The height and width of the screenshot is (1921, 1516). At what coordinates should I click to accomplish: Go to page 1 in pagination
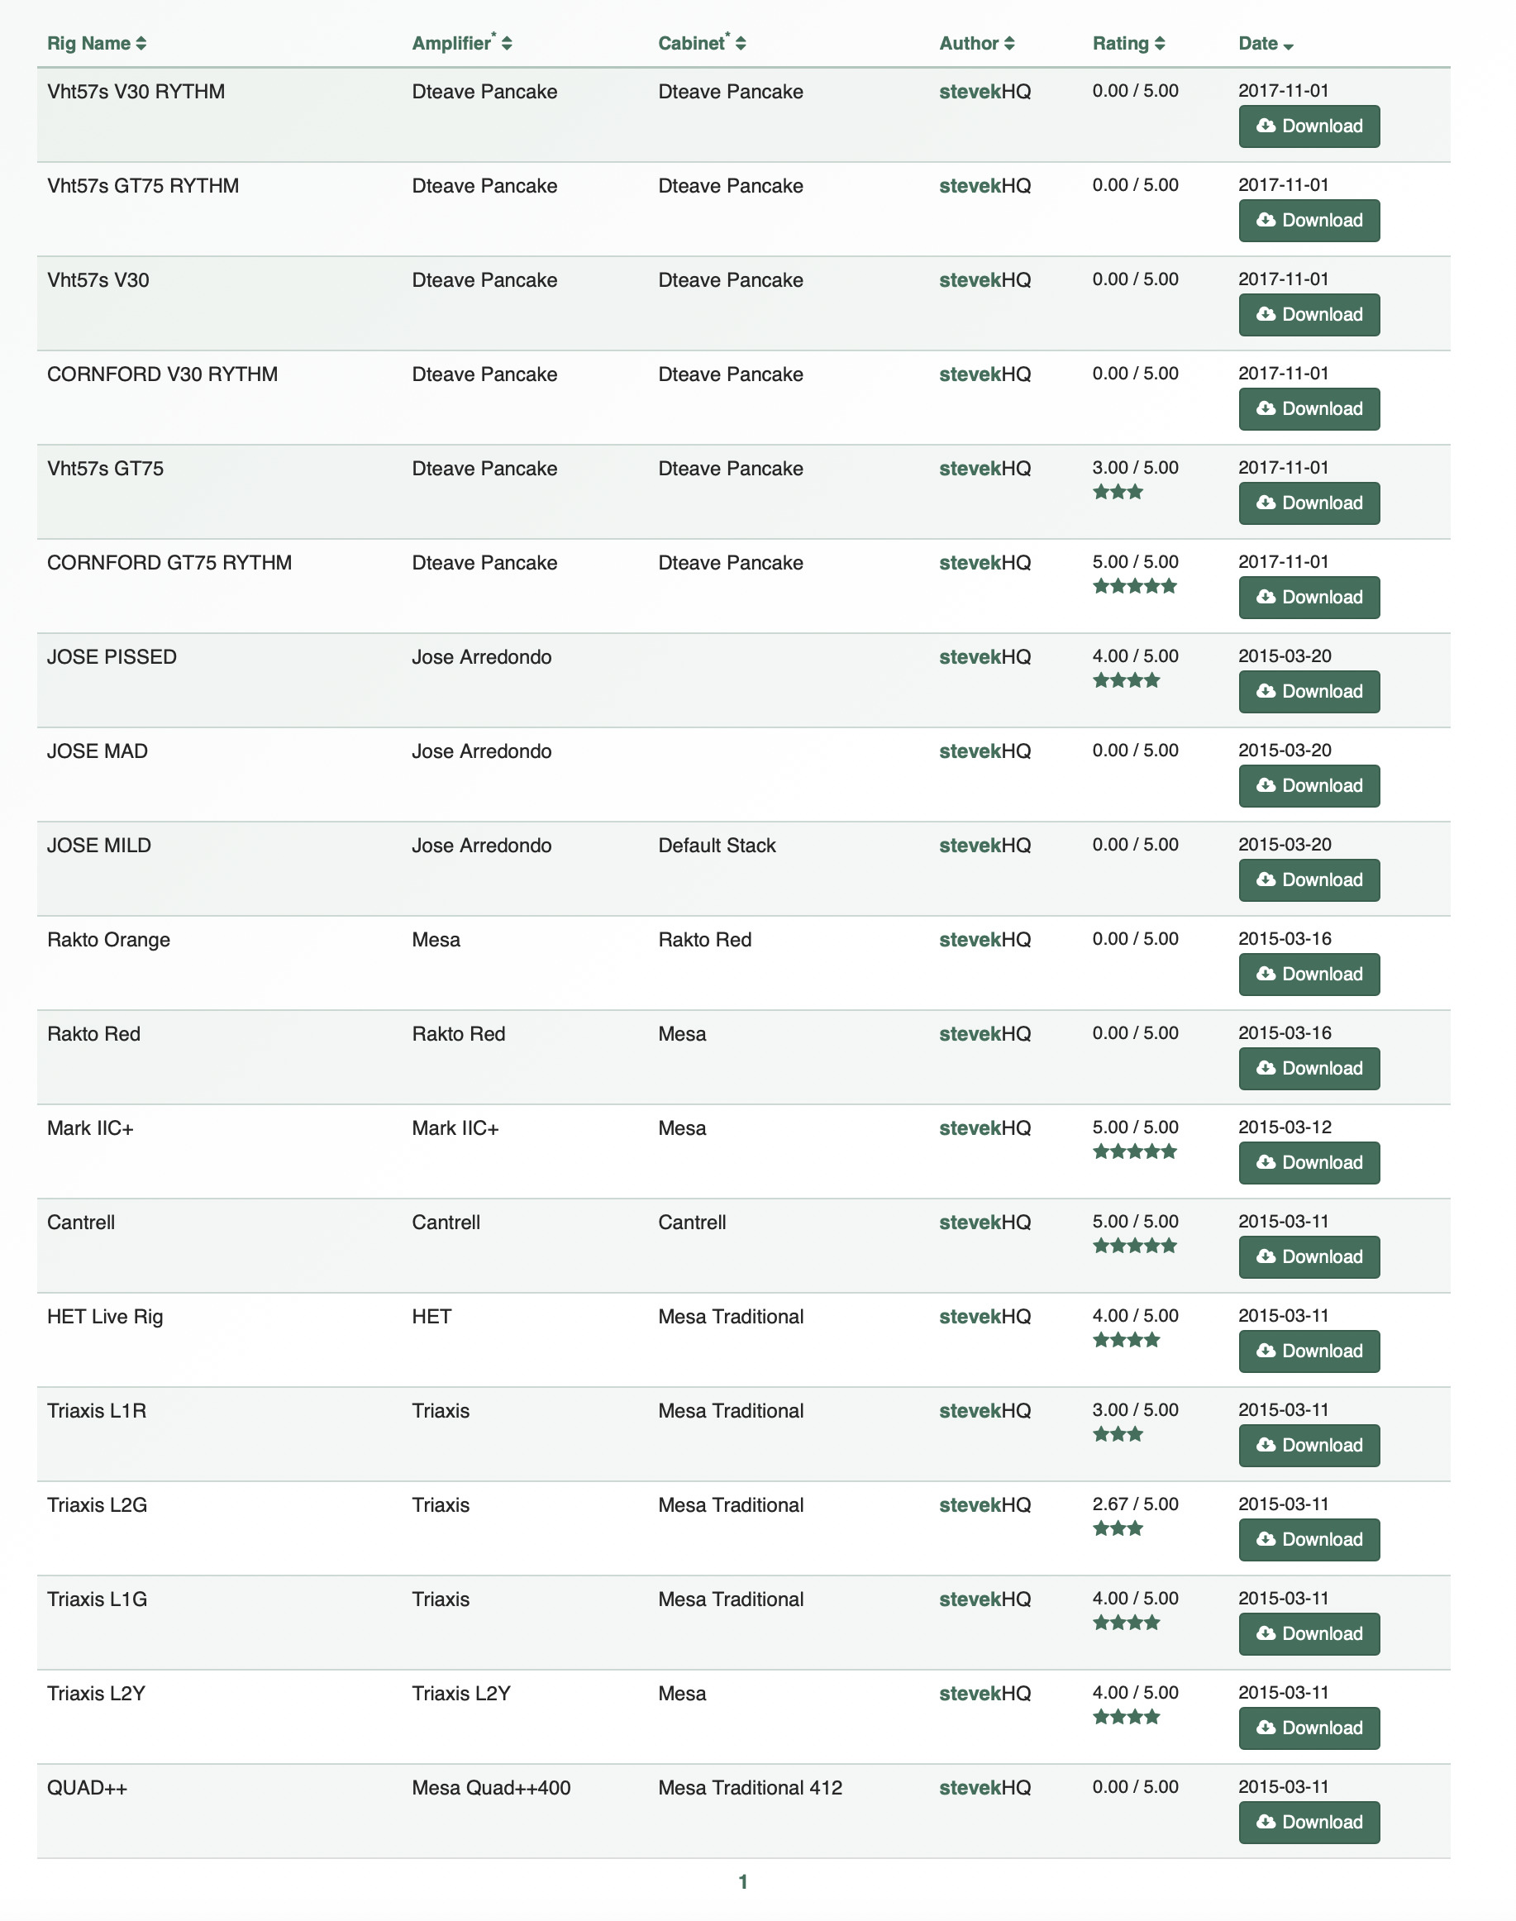(743, 1882)
